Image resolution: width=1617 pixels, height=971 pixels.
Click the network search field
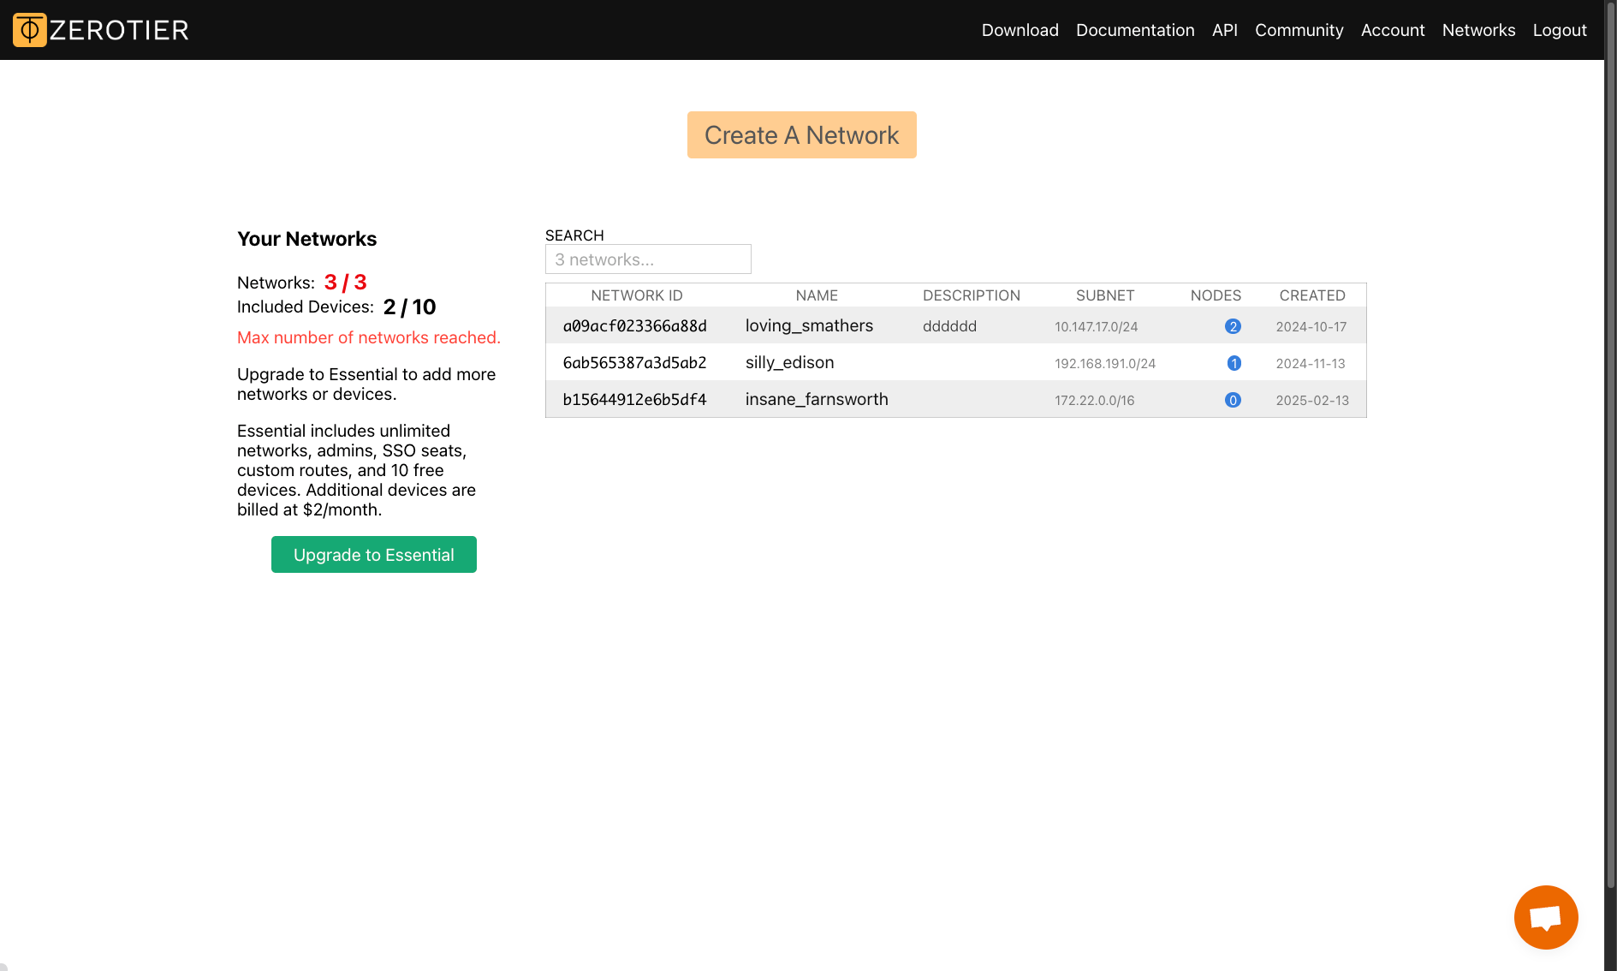(647, 259)
